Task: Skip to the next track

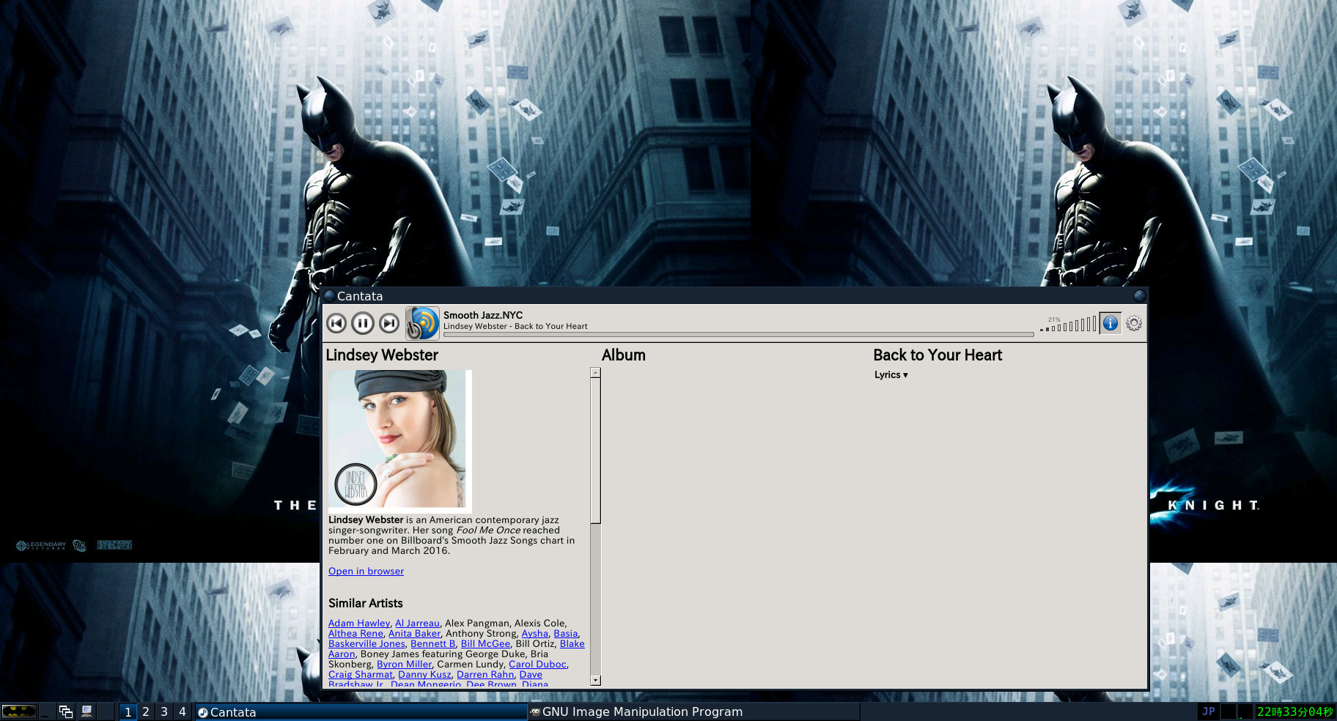Action: (x=389, y=323)
